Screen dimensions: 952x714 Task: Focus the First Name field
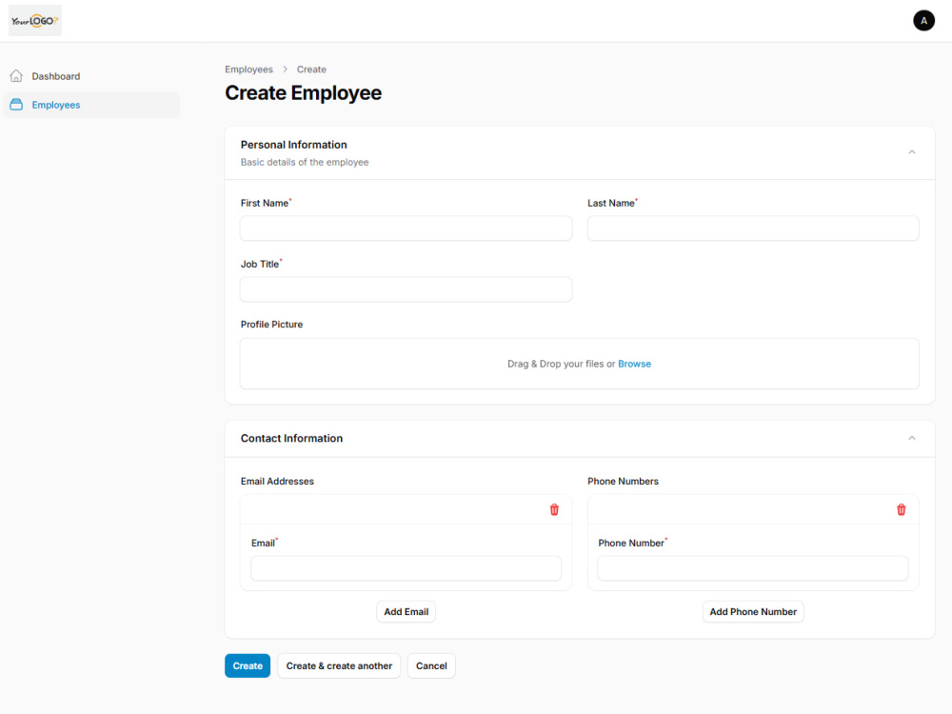point(406,228)
